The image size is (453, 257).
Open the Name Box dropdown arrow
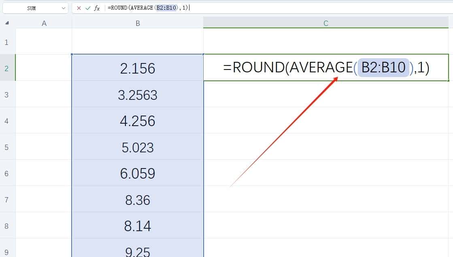pos(63,8)
